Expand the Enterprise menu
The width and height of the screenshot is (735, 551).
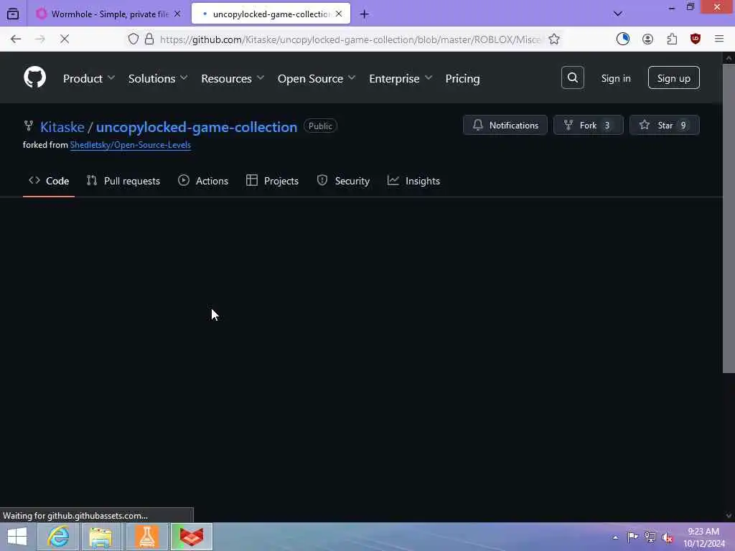point(401,78)
